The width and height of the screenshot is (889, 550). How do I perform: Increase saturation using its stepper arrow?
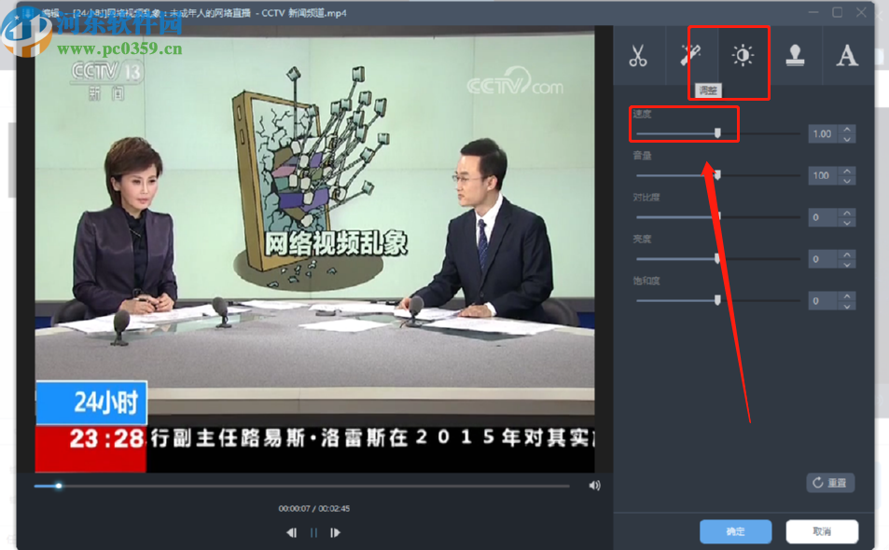click(845, 296)
